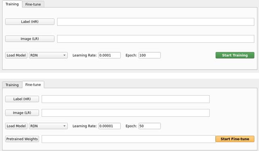
Task: Click Load Model button in the Fine-tune panel
Action: (16, 126)
